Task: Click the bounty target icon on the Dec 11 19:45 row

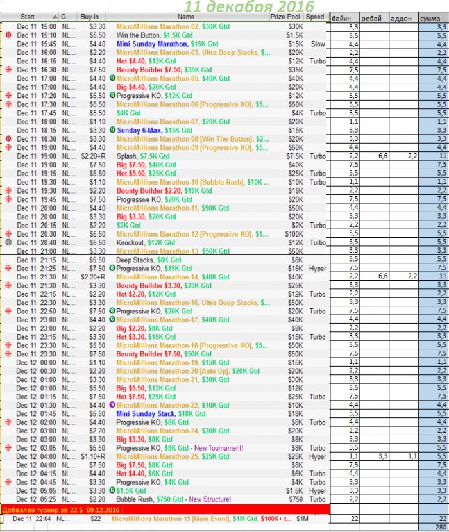Action: coord(8,199)
